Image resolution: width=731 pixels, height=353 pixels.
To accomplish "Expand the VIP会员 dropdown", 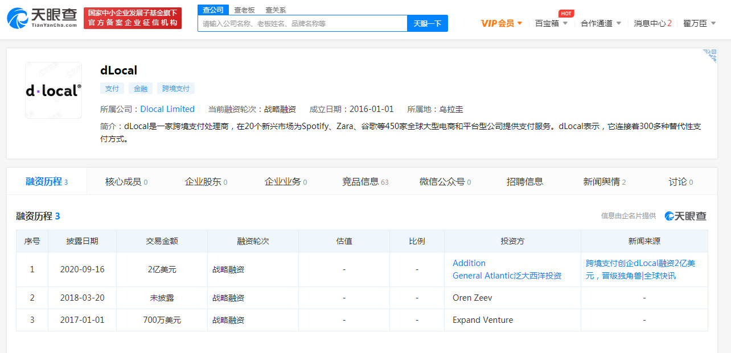I will point(502,23).
